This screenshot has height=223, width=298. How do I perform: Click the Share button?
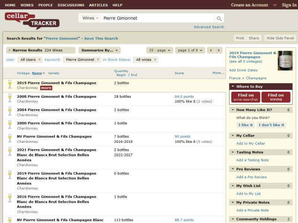[254, 38]
